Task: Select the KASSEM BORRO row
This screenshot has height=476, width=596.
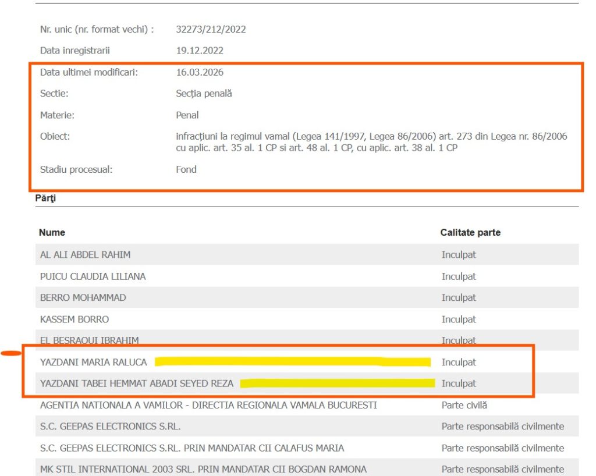Action: coord(307,319)
